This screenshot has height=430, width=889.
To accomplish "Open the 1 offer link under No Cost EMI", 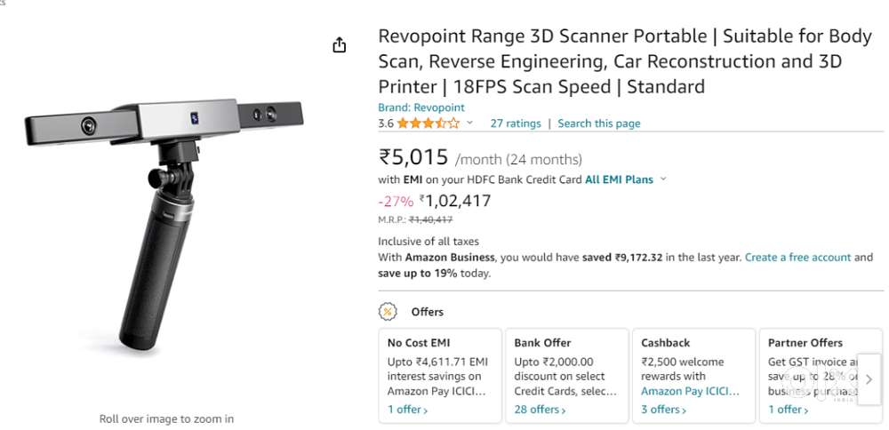I will click(x=407, y=410).
